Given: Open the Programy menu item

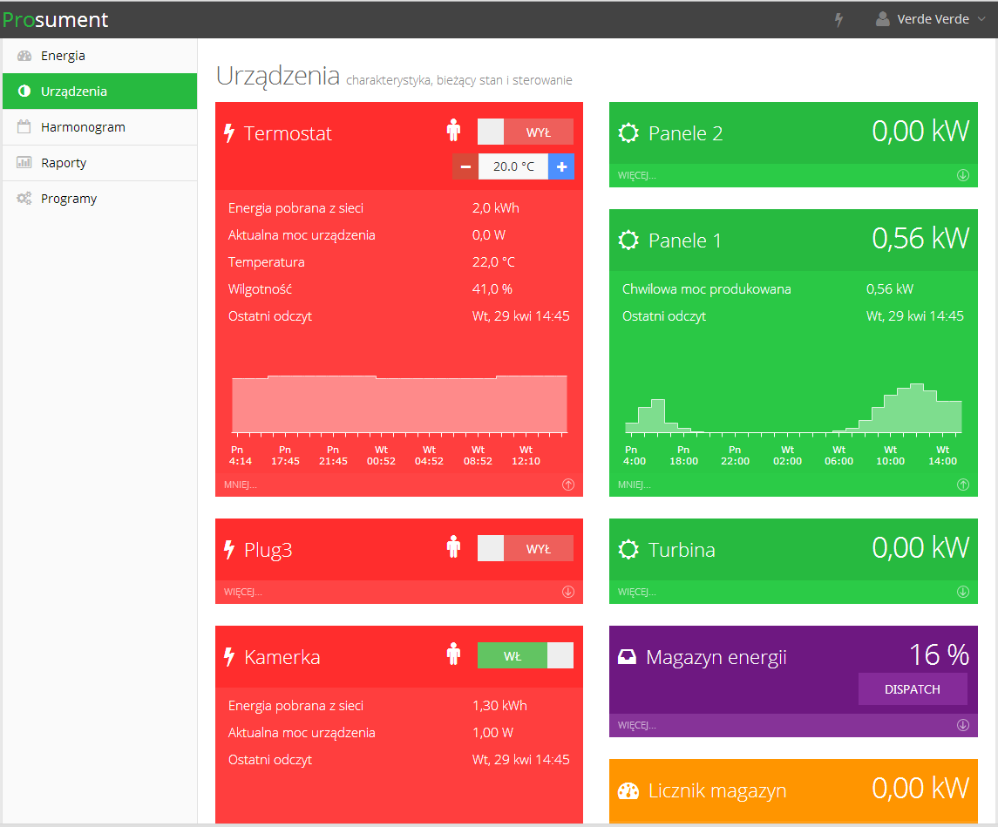Looking at the screenshot, I should coord(100,199).
